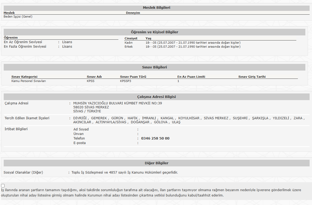Click the Sınav Giriş Tarihi column header
The height and width of the screenshot is (205, 312).
(x=252, y=77)
